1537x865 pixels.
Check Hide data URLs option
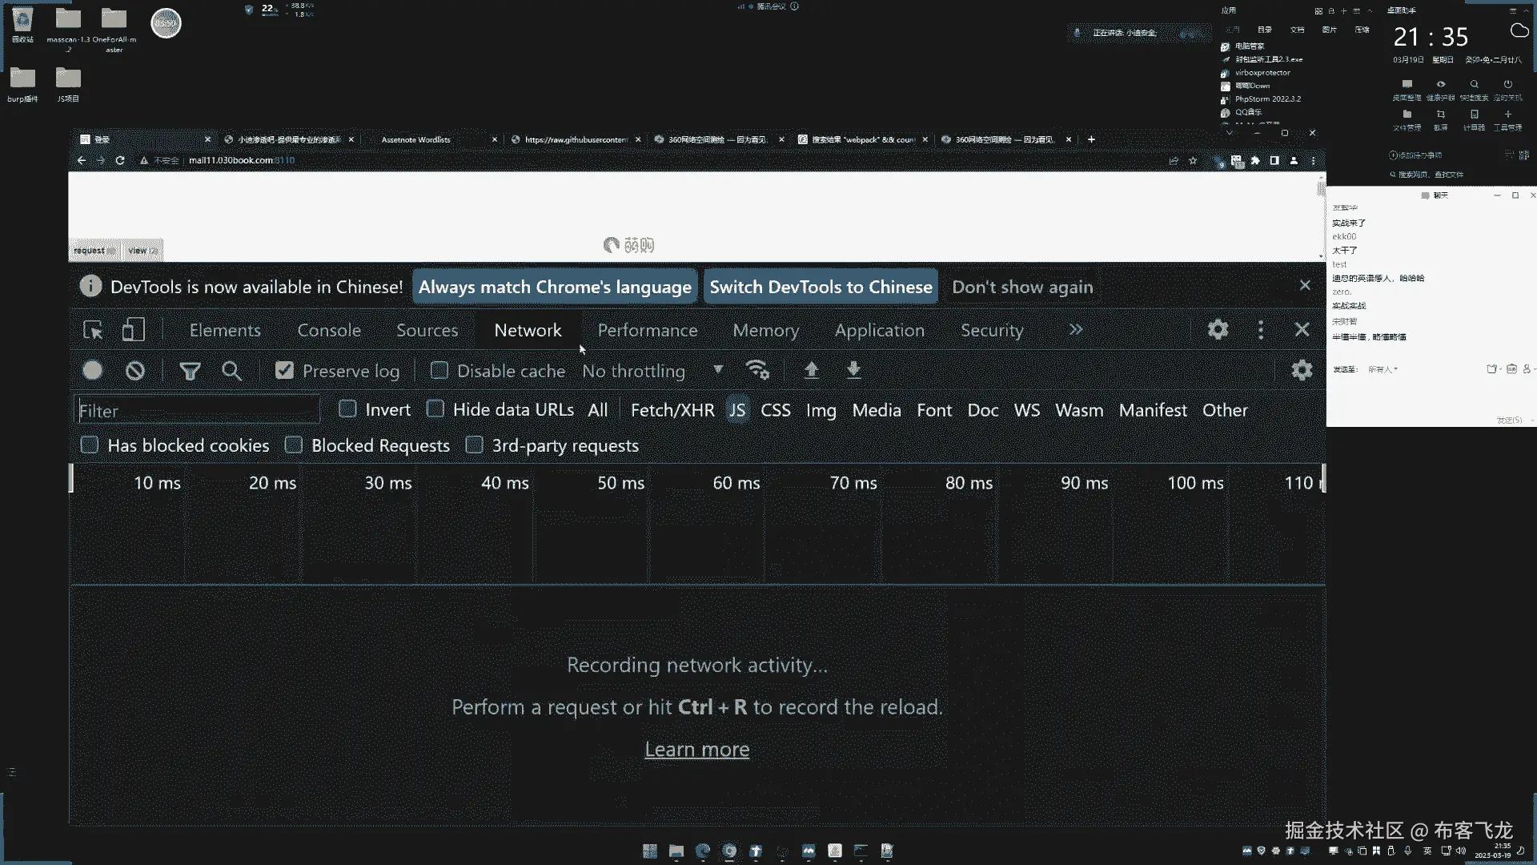435,409
